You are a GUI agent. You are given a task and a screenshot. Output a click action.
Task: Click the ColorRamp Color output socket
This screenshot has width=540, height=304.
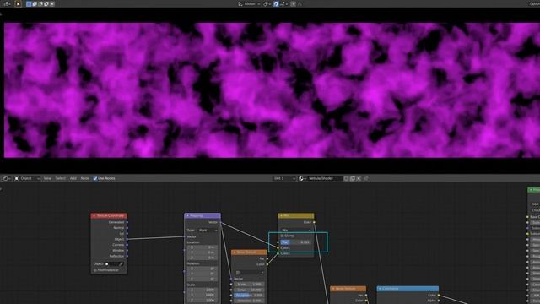(x=439, y=295)
